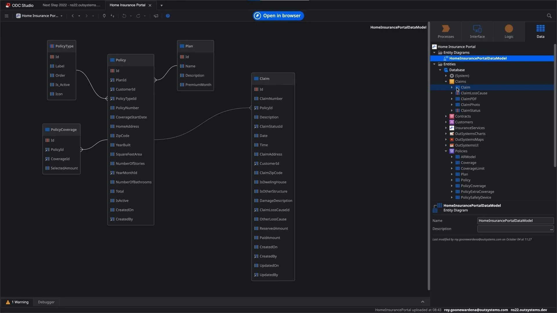Click the plug dependencies icon
Image resolution: width=557 pixels, height=313 pixels.
click(104, 16)
